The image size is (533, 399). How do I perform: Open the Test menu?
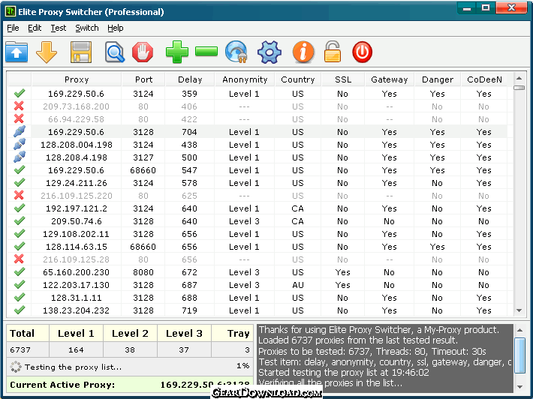coord(59,28)
